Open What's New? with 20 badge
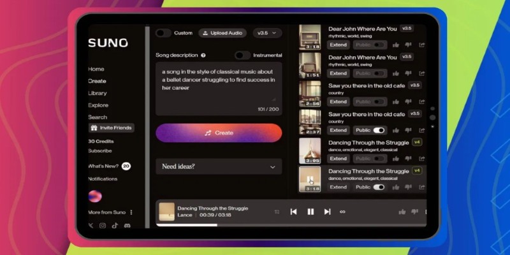The width and height of the screenshot is (510, 255). [x=109, y=166]
